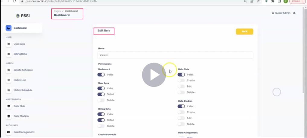Enable Billing Data Delete permission
The height and width of the screenshot is (138, 307).
pyautogui.click(x=101, y=126)
